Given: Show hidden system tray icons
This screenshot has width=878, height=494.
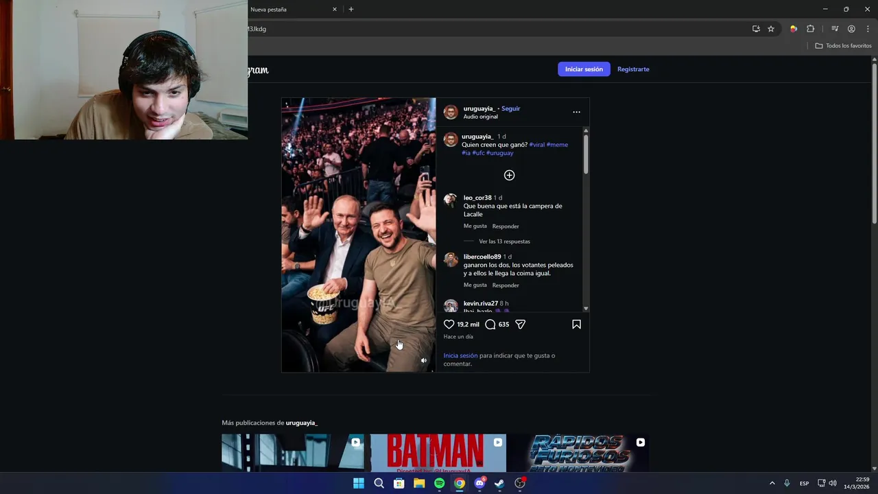Looking at the screenshot, I should (x=772, y=483).
